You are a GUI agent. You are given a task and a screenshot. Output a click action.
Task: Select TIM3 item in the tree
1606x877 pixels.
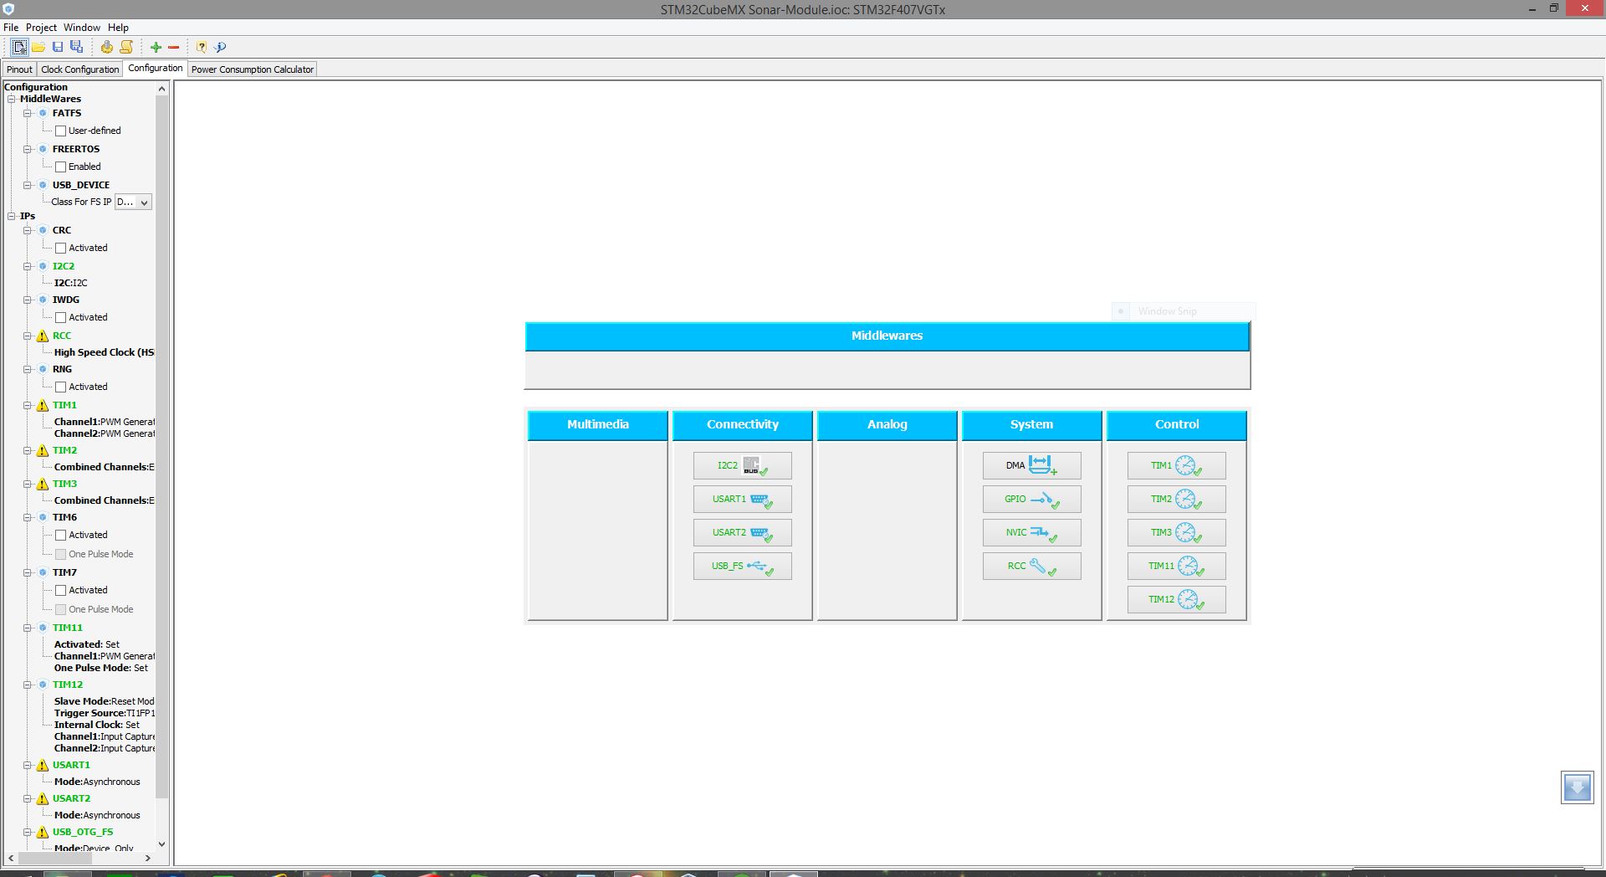pyautogui.click(x=64, y=484)
